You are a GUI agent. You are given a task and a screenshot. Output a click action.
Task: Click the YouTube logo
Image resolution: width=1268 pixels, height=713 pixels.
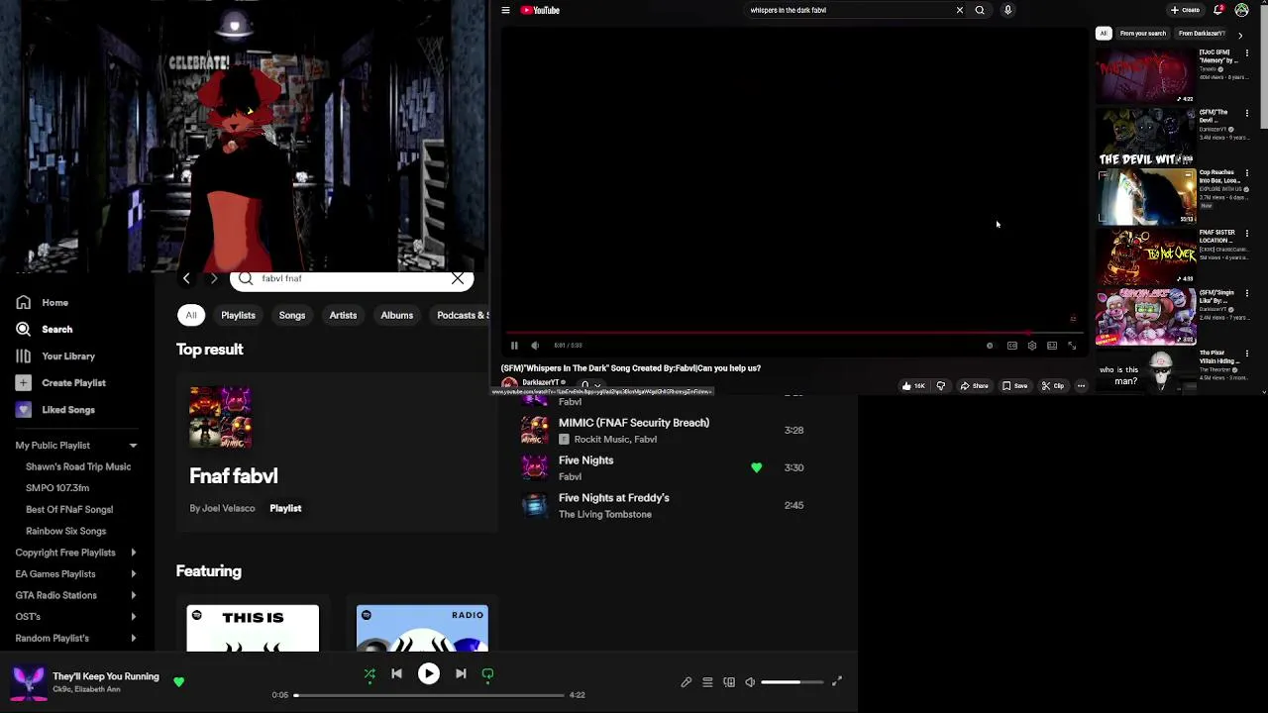541,10
